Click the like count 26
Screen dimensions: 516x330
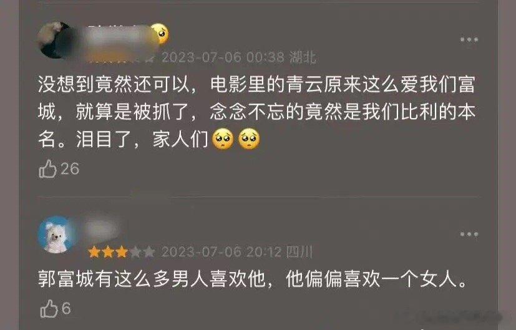click(x=70, y=169)
